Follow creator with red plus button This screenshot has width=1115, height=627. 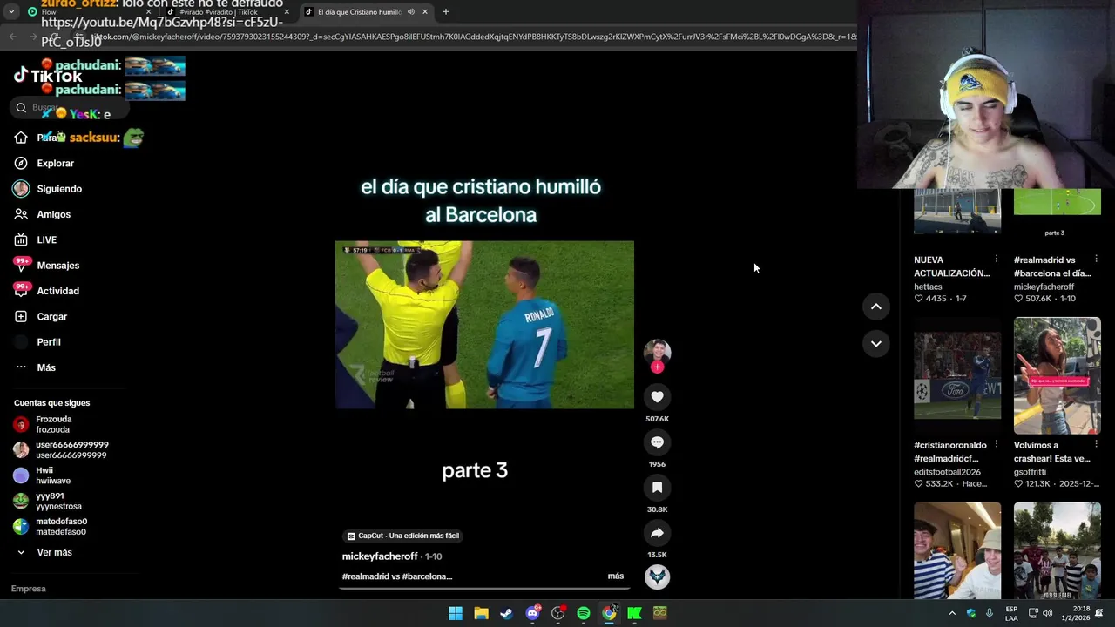[657, 367]
